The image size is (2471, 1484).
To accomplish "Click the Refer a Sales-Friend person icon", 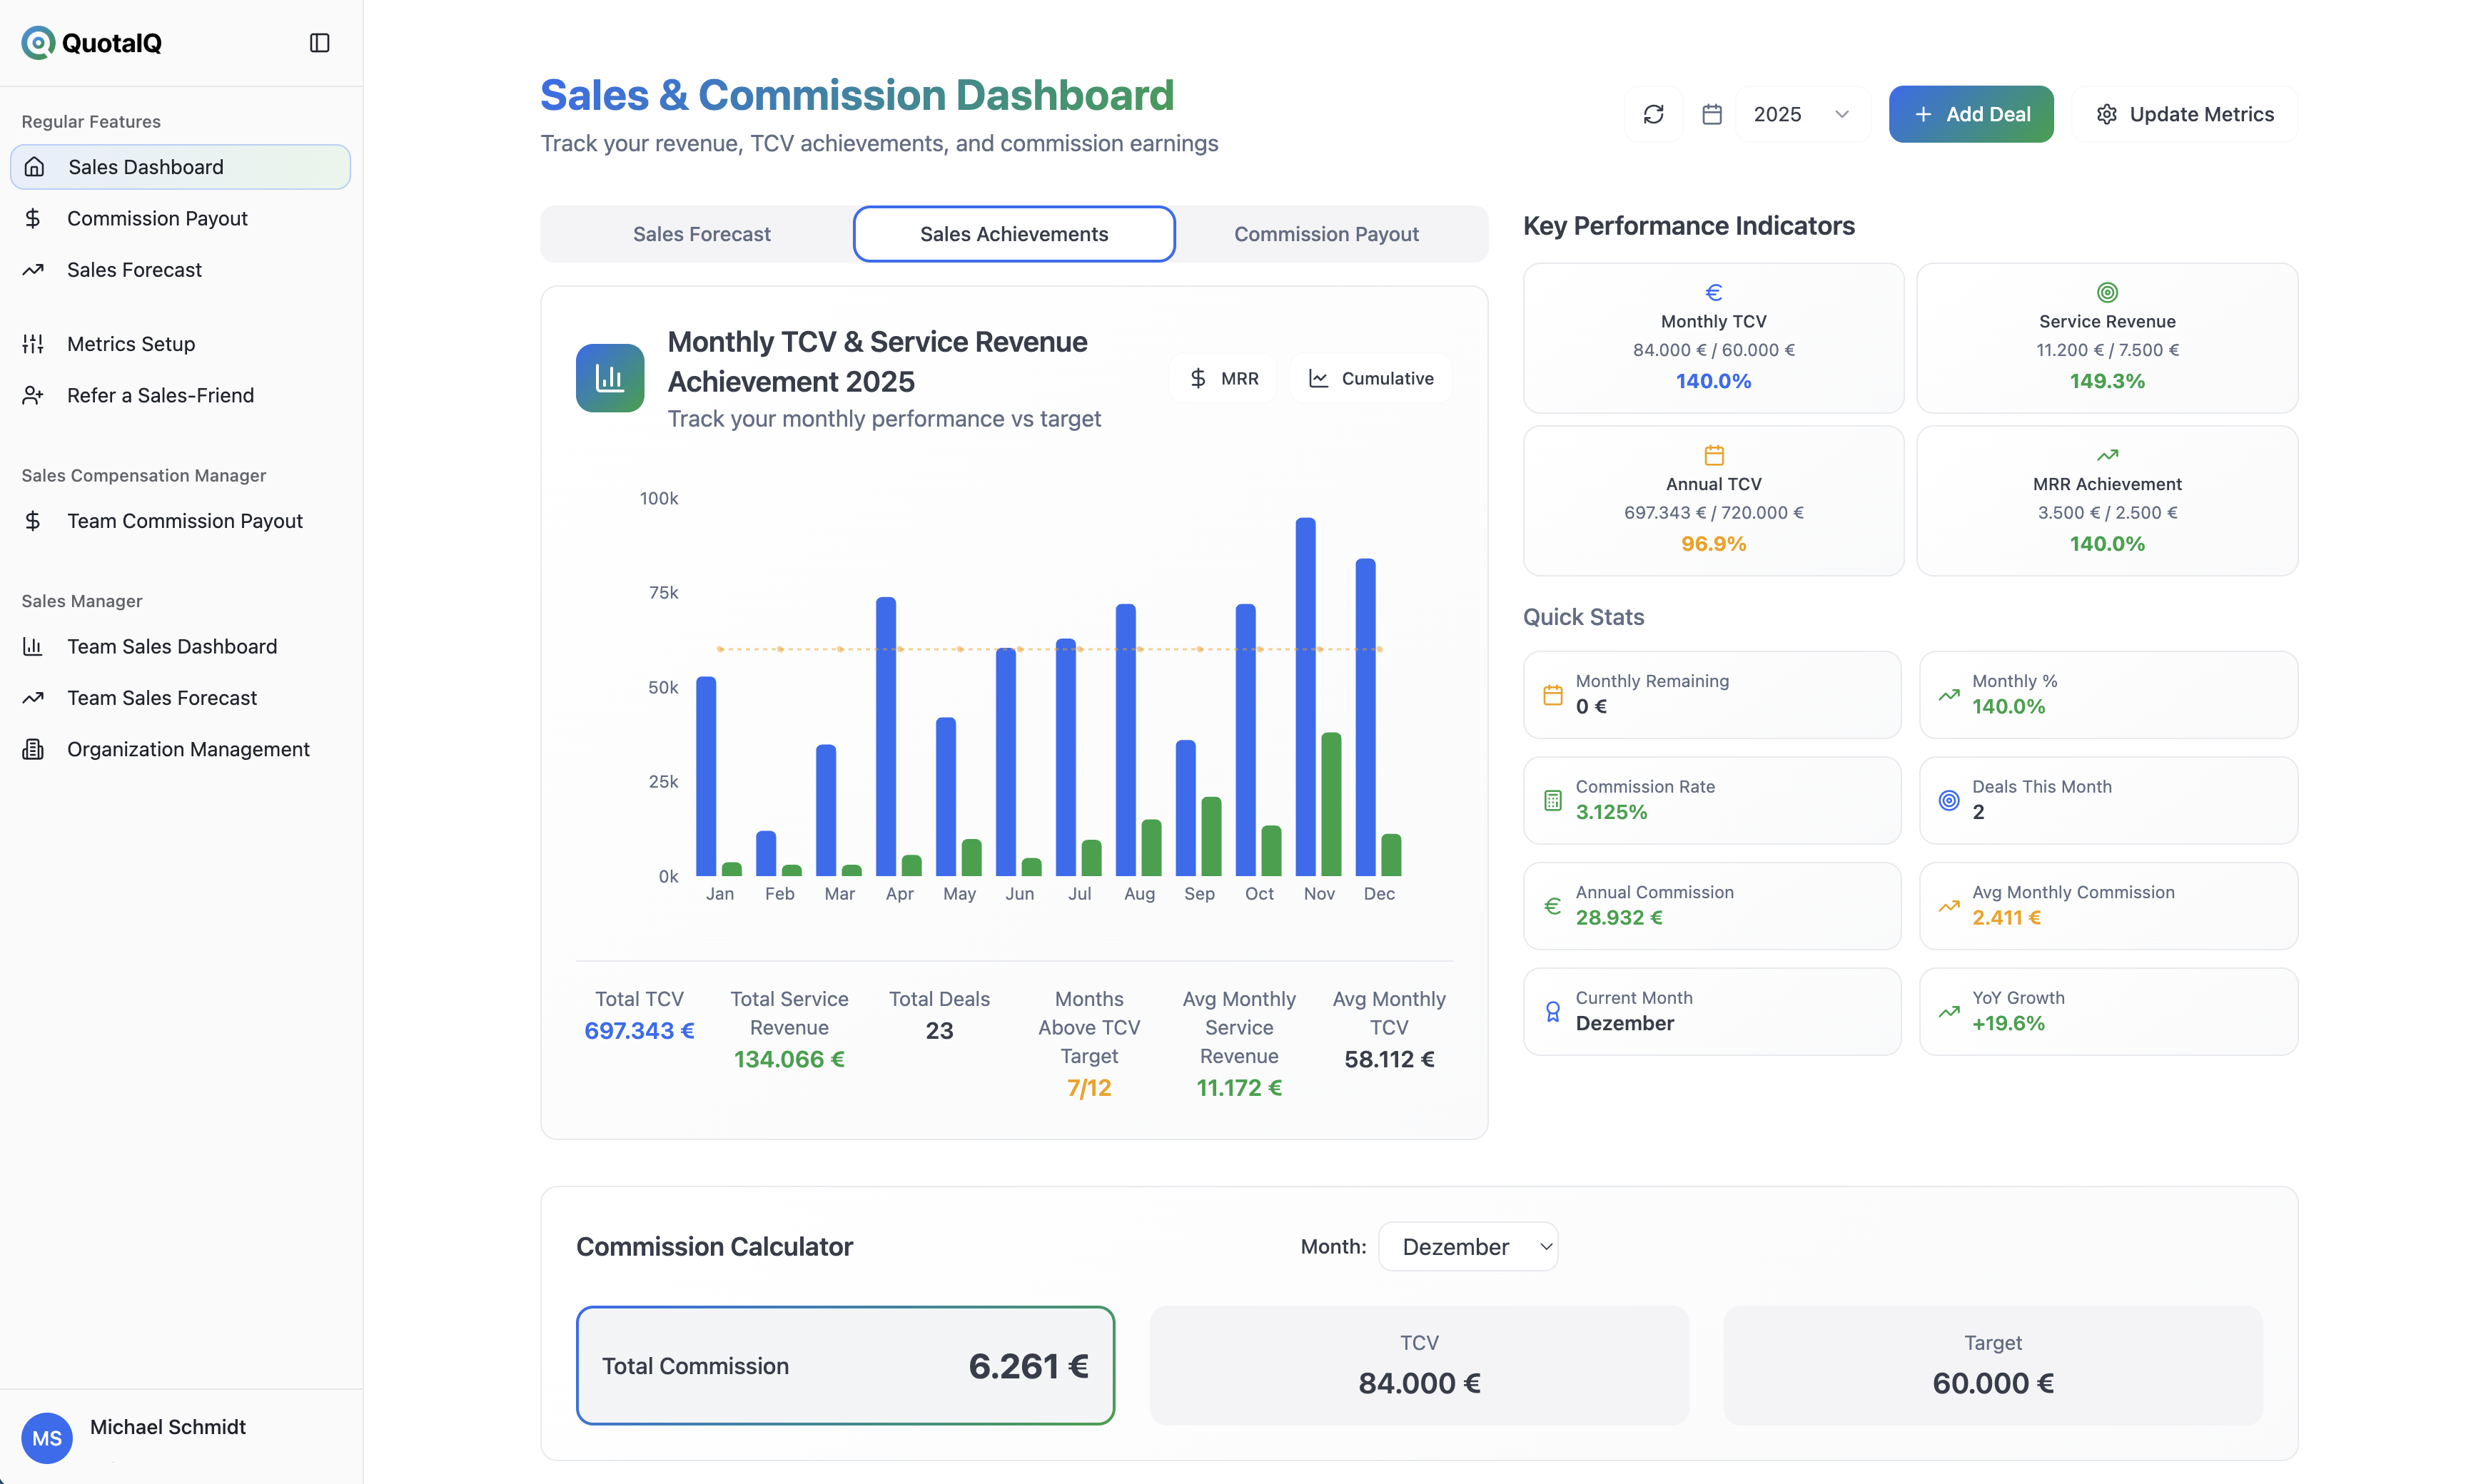I will (x=33, y=395).
